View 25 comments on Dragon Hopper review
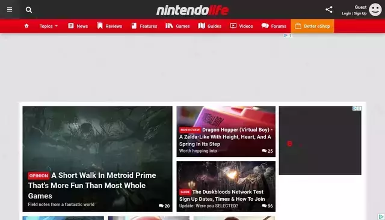Screen dimensions: 385x220 [x=267, y=151]
